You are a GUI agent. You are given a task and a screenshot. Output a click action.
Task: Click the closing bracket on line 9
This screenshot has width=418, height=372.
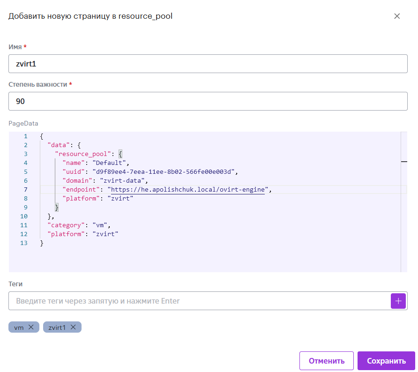[57, 208]
